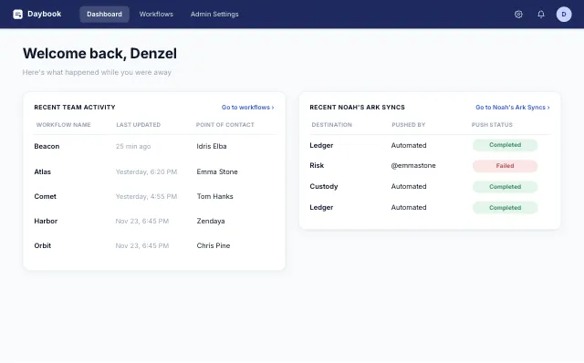
Task: Click the Recent Team Activity heading
Action: (x=75, y=108)
